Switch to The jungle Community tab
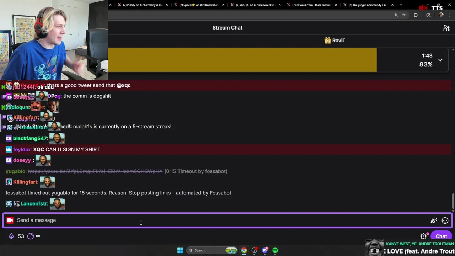Image resolution: width=455 pixels, height=256 pixels. click(x=366, y=5)
